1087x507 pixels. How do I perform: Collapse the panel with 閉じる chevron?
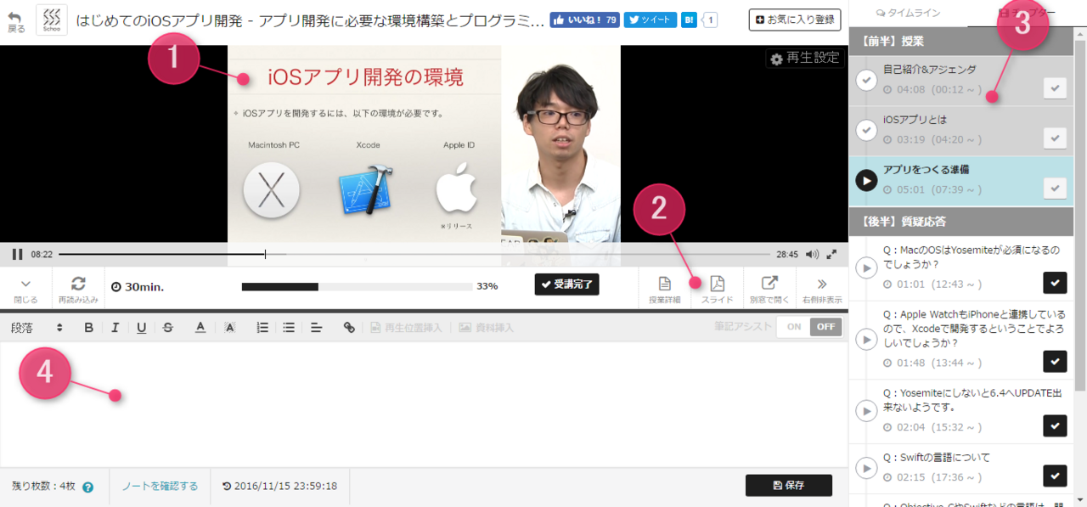coord(25,289)
